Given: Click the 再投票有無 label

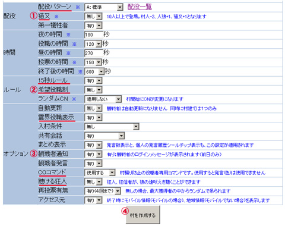Looking at the screenshot, I should pos(53,191).
